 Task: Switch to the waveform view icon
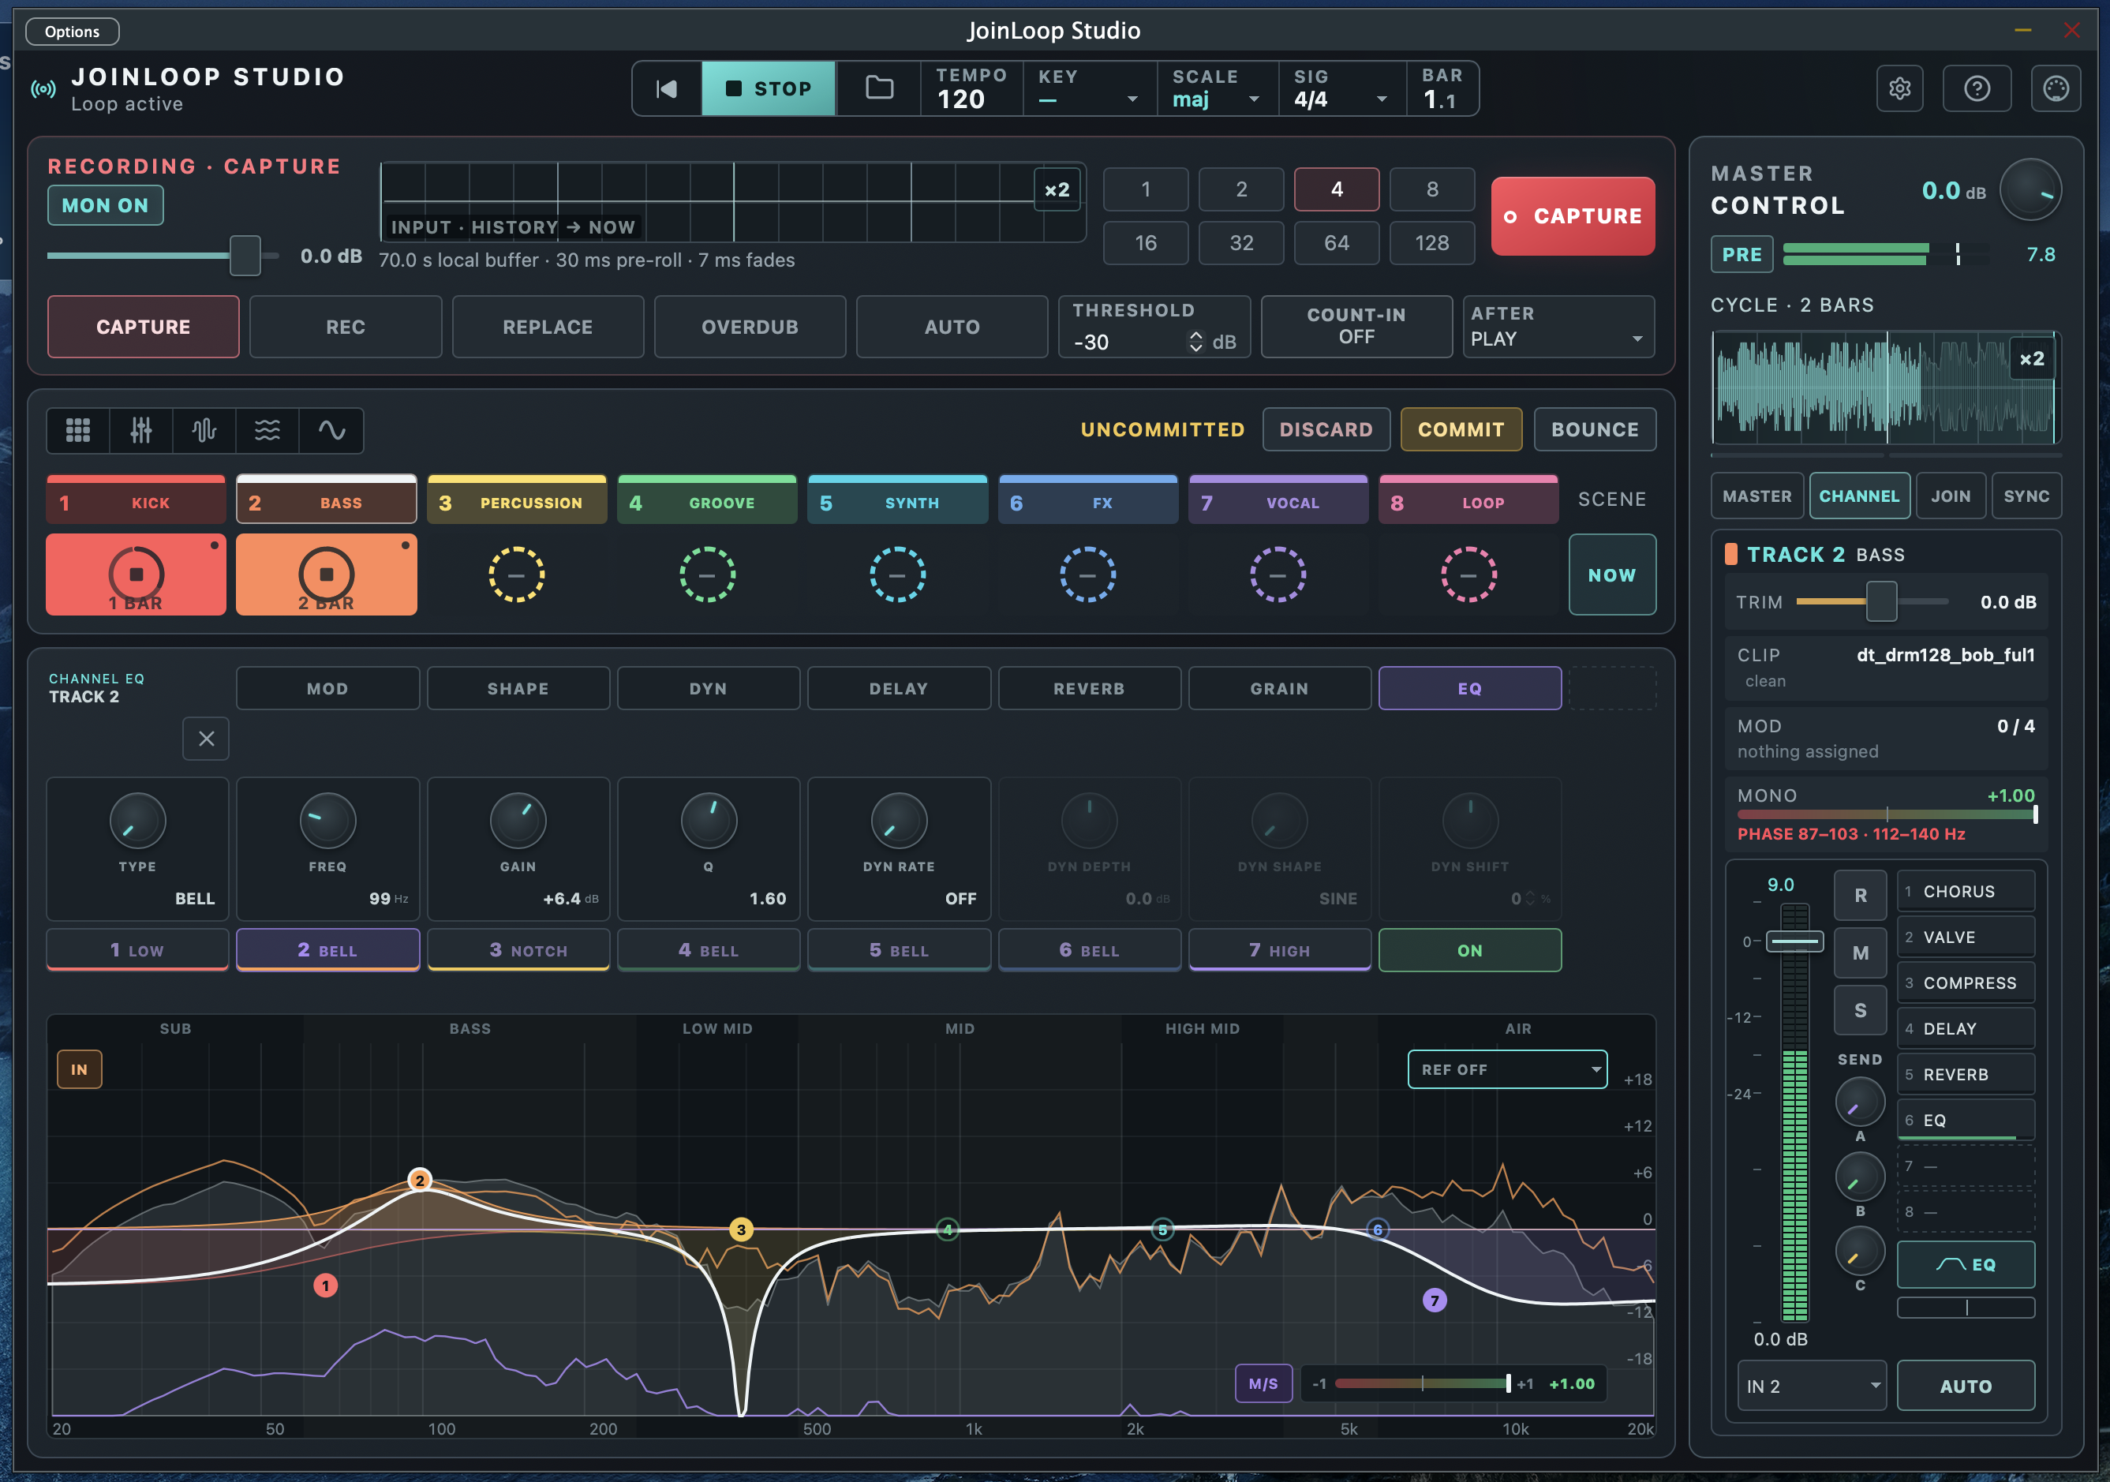tap(204, 430)
